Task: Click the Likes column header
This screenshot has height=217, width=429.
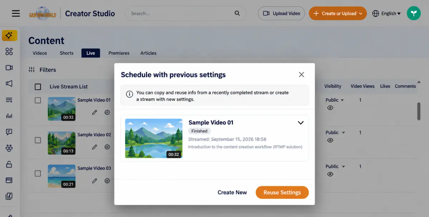Action: tap(385, 86)
